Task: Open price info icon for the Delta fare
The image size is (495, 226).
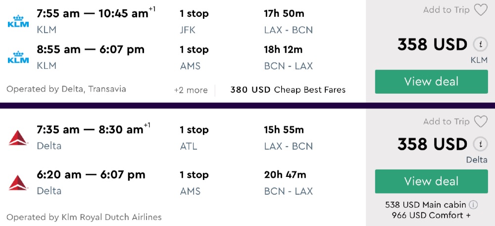Action: [479, 144]
